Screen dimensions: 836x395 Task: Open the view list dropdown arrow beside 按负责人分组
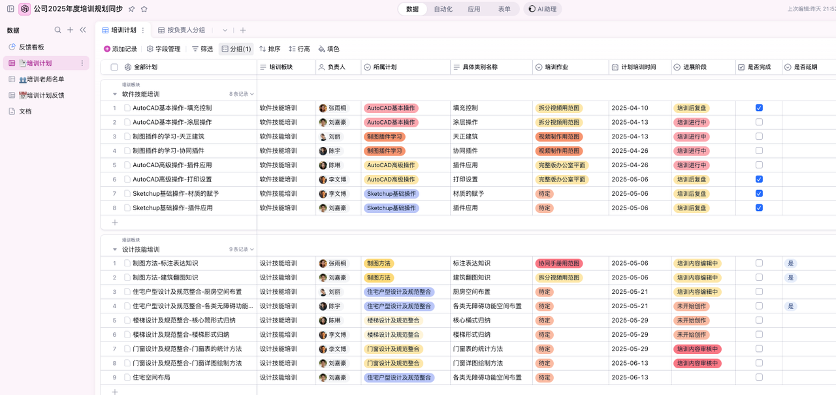(225, 30)
